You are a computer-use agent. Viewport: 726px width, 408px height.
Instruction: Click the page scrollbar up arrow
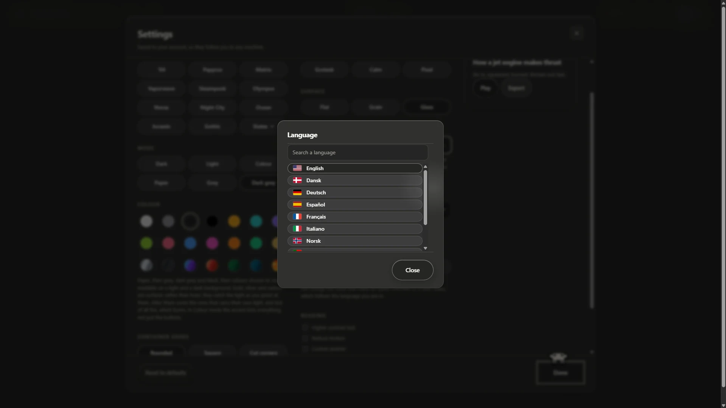(723, 3)
